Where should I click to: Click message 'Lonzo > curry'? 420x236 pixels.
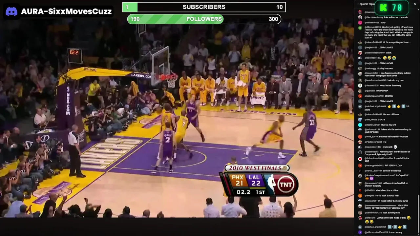(x=396, y=232)
